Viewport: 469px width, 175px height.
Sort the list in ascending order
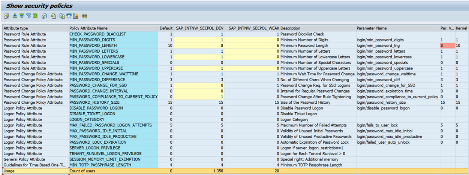click(x=15, y=16)
